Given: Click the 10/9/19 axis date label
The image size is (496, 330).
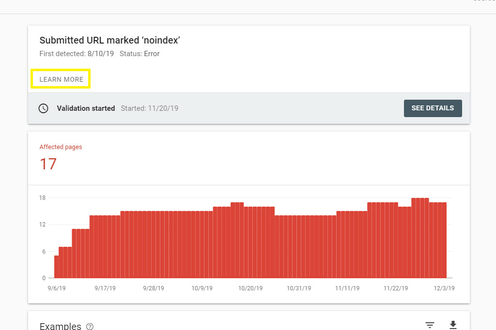Looking at the screenshot, I should (x=202, y=288).
